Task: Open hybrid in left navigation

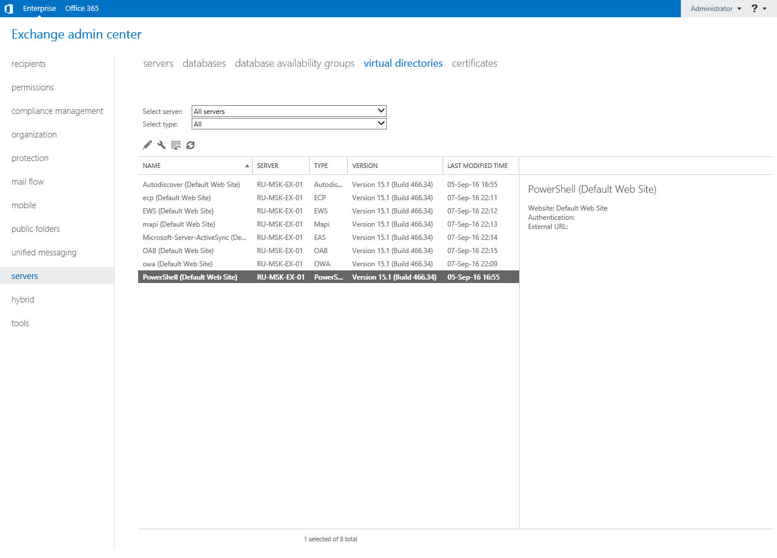Action: [x=23, y=300]
